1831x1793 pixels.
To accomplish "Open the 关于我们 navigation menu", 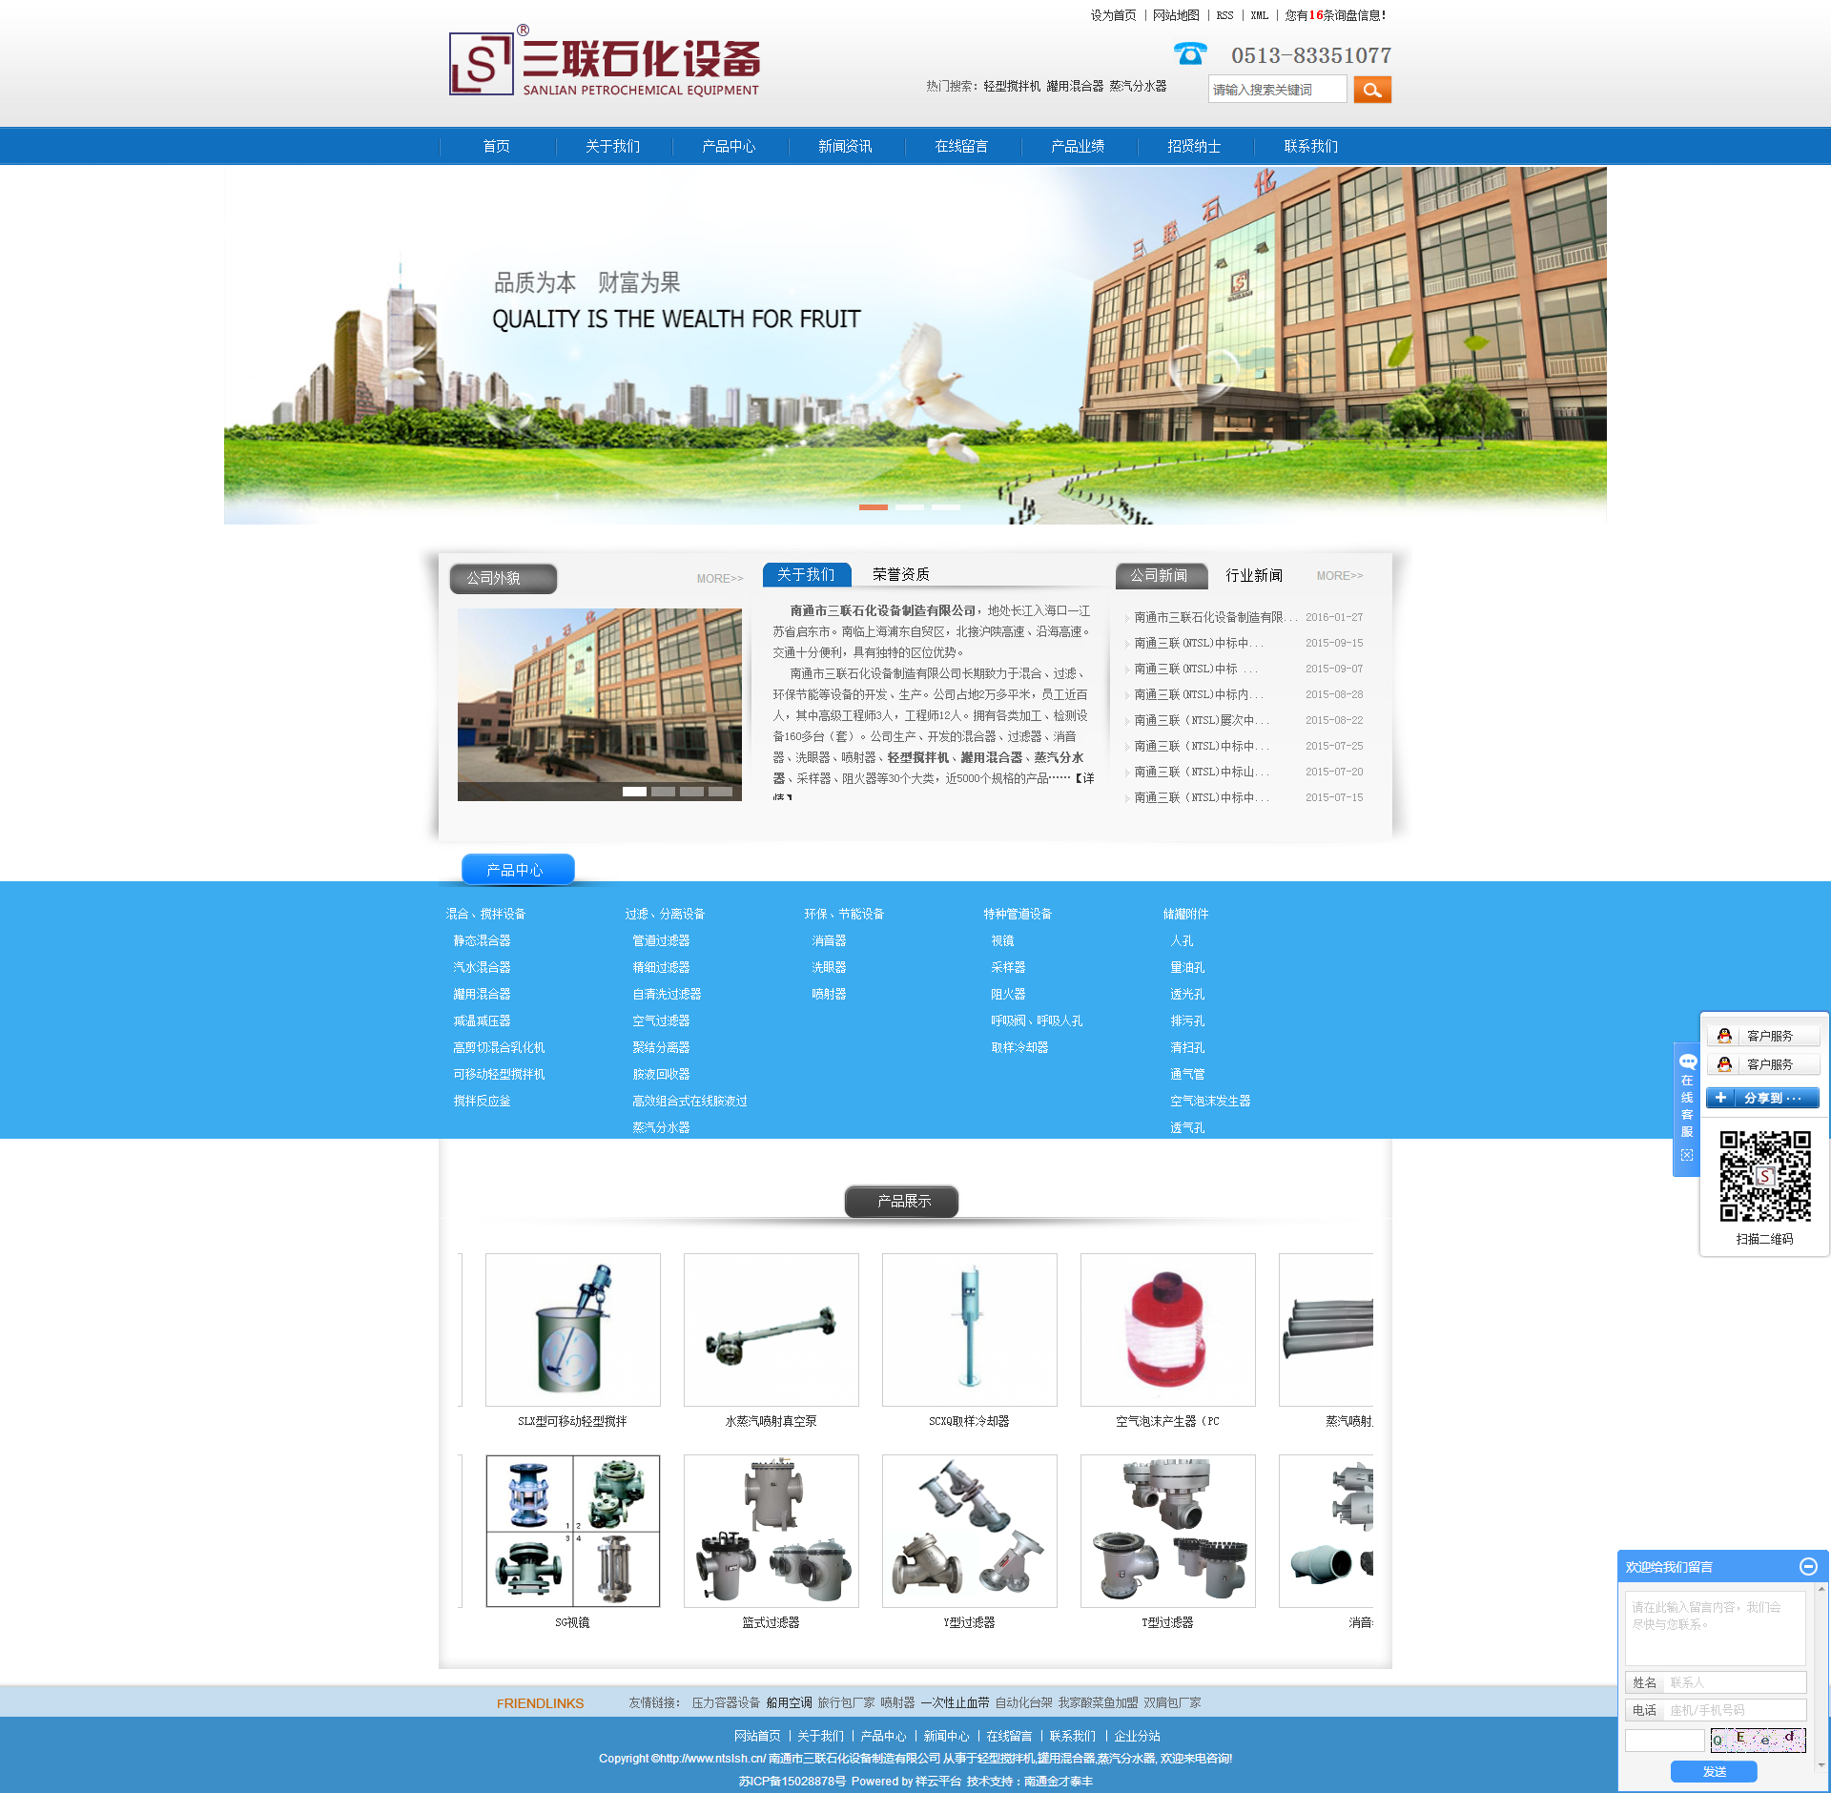I will click(x=612, y=146).
